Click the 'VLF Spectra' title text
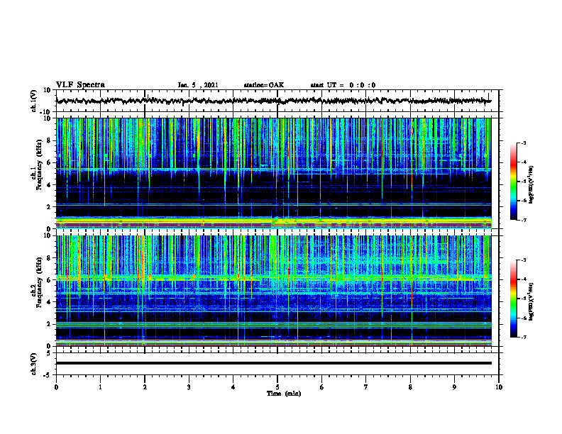This screenshot has height=434, width=562. click(x=80, y=85)
